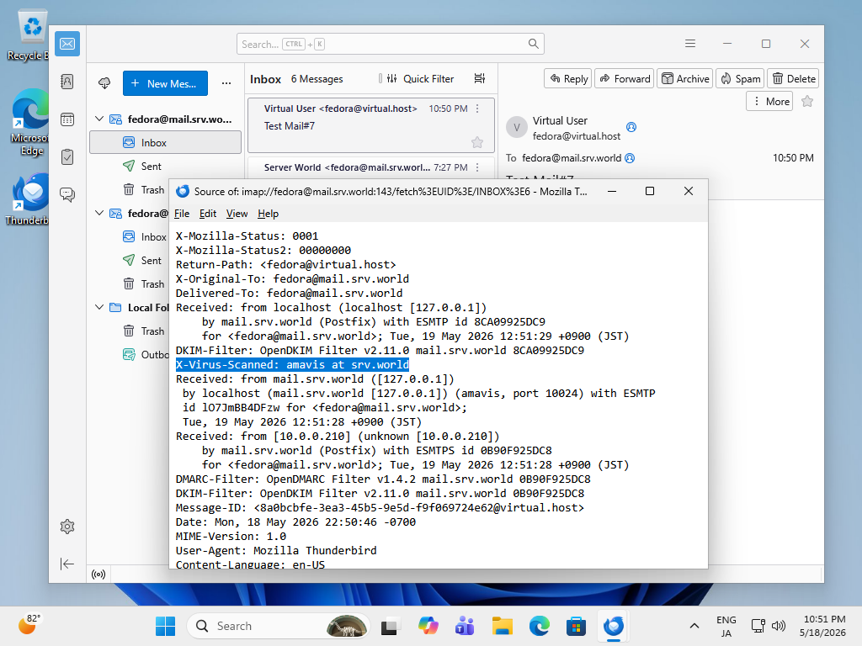Click the Message-ID line in source
This screenshot has height=646, width=862.
point(380,507)
